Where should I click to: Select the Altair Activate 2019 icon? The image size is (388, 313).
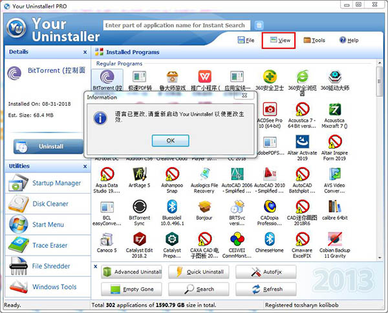coord(302,141)
